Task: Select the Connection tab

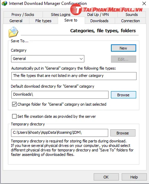Action: coord(130,21)
